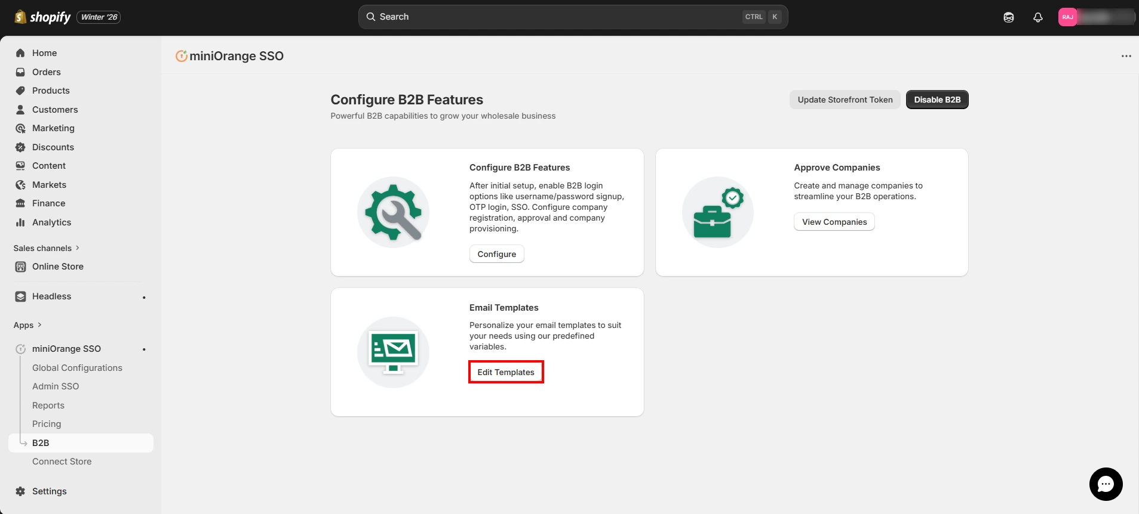This screenshot has height=514, width=1139.
Task: Open the chat support bubble
Action: point(1106,484)
